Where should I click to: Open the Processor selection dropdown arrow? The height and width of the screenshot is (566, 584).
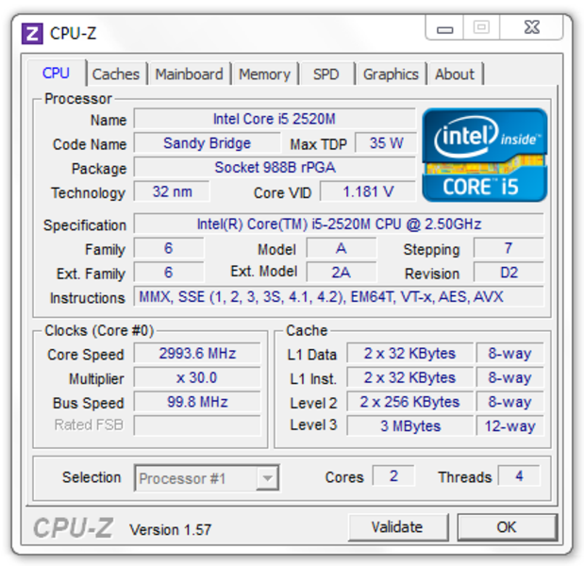click(267, 477)
